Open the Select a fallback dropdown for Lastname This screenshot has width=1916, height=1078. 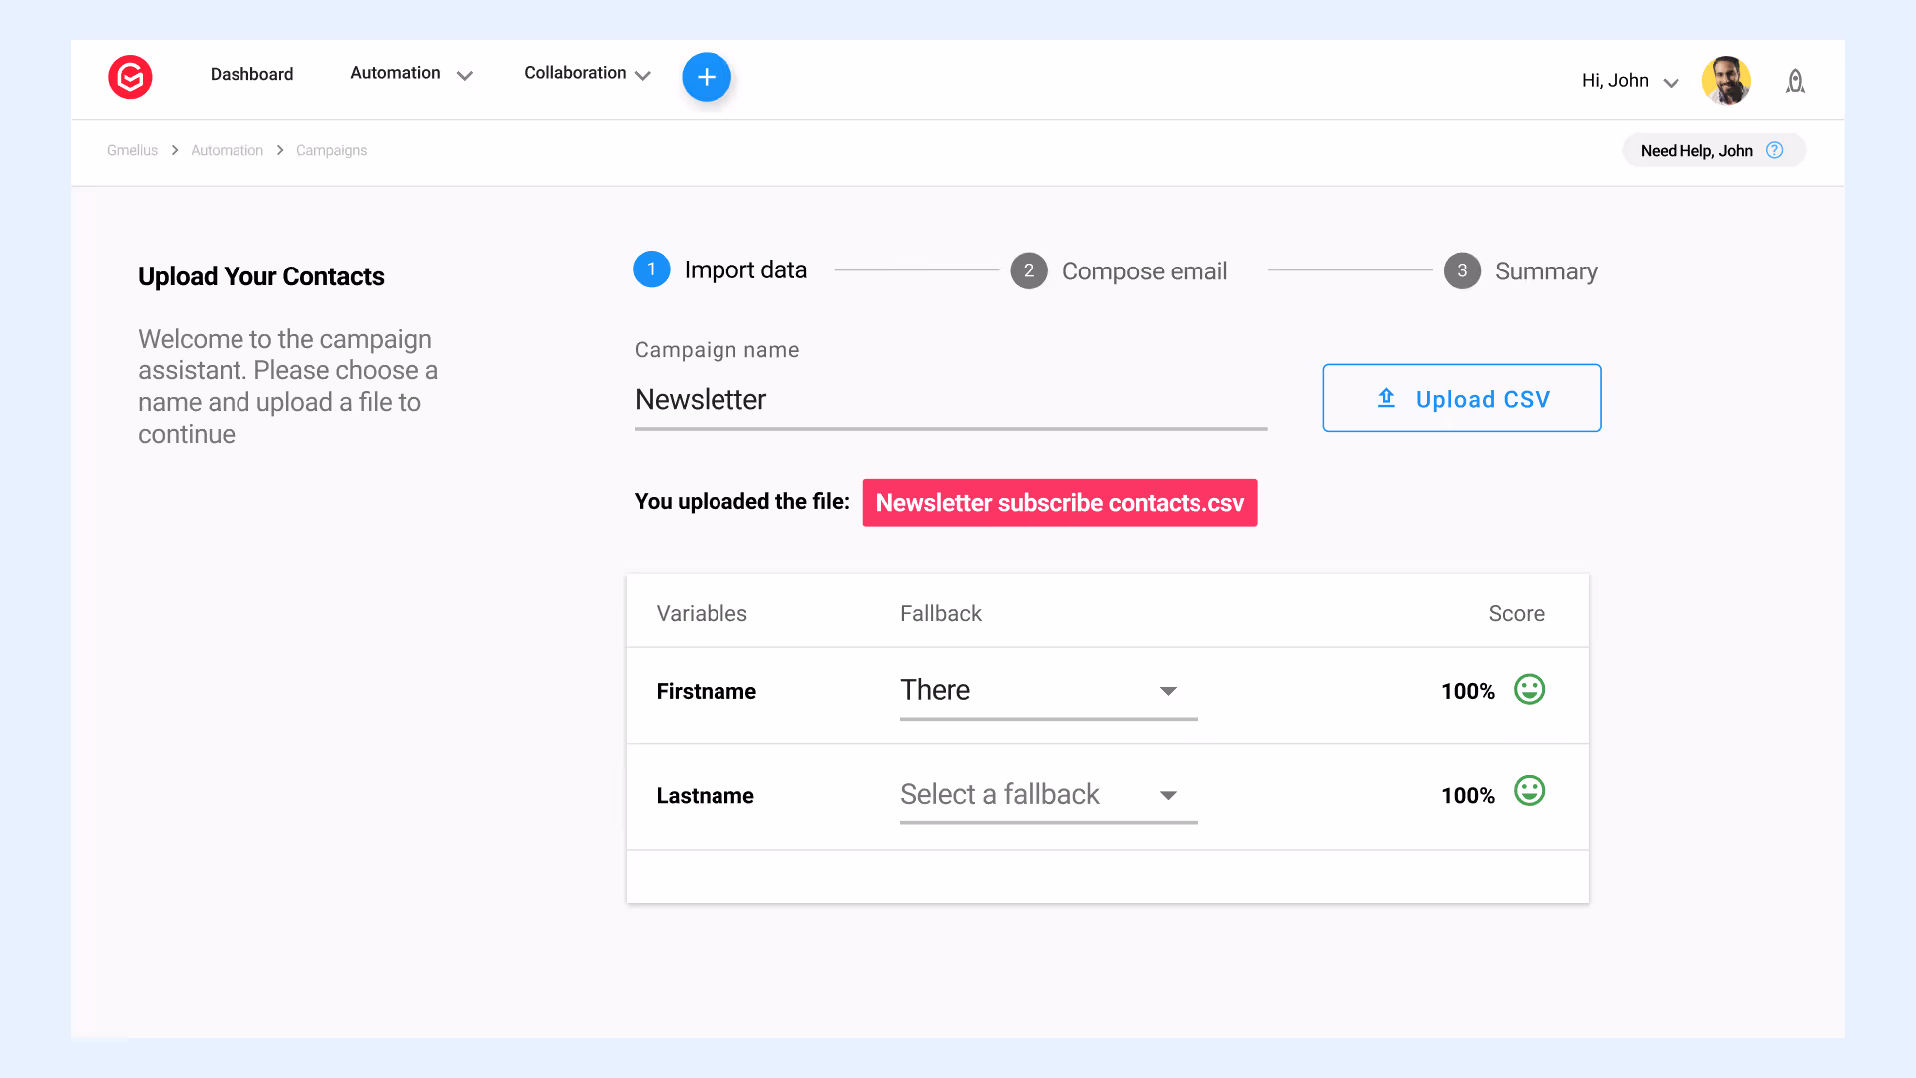[x=1048, y=795]
